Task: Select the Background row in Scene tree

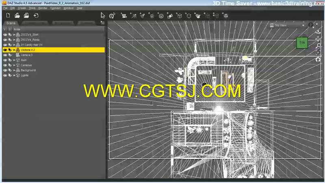Action: pyautogui.click(x=54, y=70)
